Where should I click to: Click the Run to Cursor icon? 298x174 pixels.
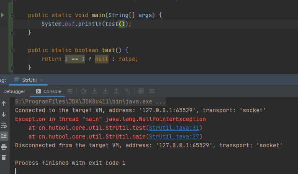(127, 91)
